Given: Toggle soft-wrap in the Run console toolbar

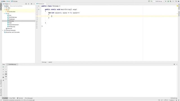Looking at the screenshot, I should [x=6, y=72].
